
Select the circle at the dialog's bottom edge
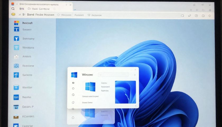point(73,109)
